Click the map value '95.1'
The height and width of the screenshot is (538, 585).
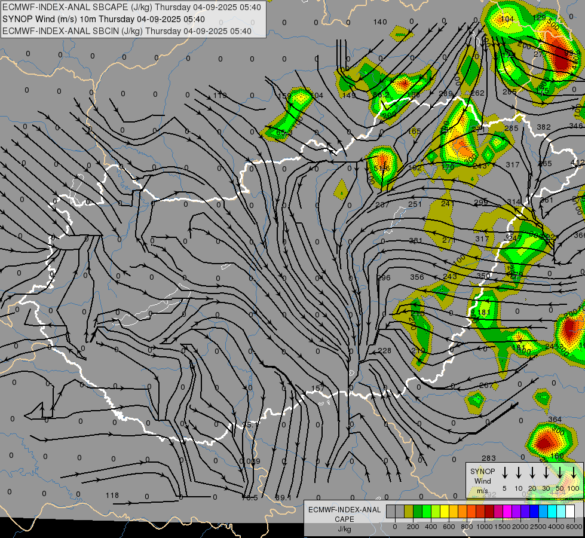coord(250,425)
